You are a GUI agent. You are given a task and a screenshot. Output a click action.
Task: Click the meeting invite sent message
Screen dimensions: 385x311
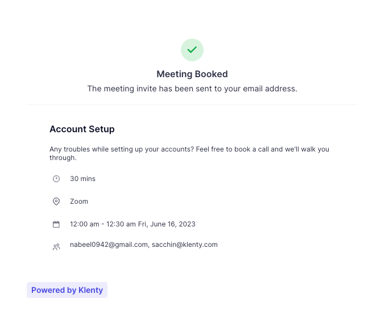(192, 89)
